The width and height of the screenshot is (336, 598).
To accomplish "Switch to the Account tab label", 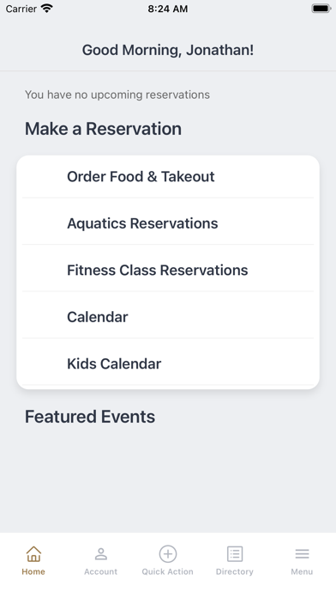I will 101,571.
